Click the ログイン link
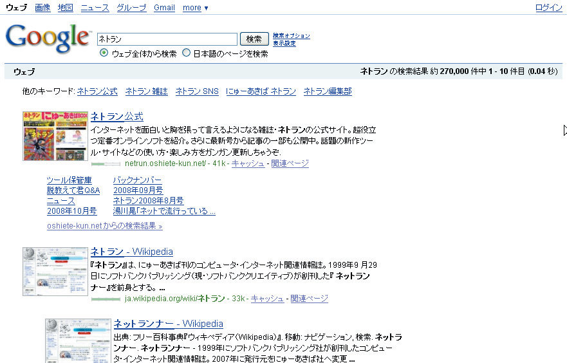 [x=548, y=8]
